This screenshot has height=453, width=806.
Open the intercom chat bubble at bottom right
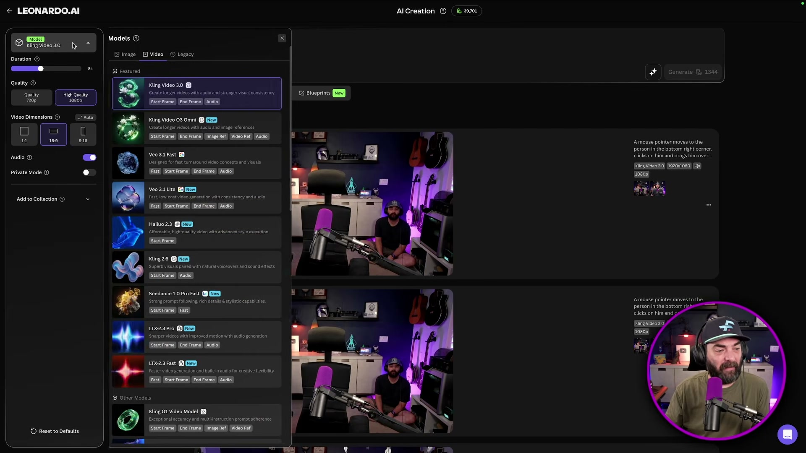[788, 435]
